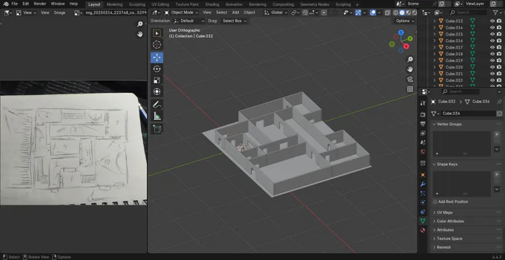505x260 pixels.
Task: Switch to the Modeling workspace tab
Action: coord(114,5)
